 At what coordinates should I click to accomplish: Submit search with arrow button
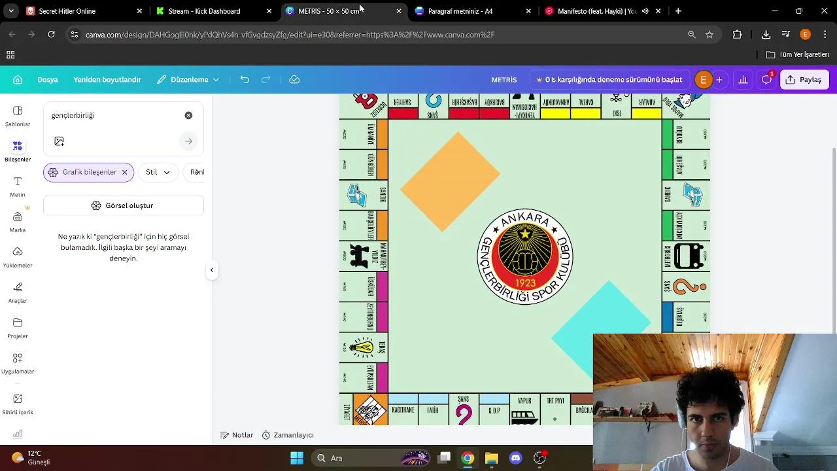(x=188, y=141)
